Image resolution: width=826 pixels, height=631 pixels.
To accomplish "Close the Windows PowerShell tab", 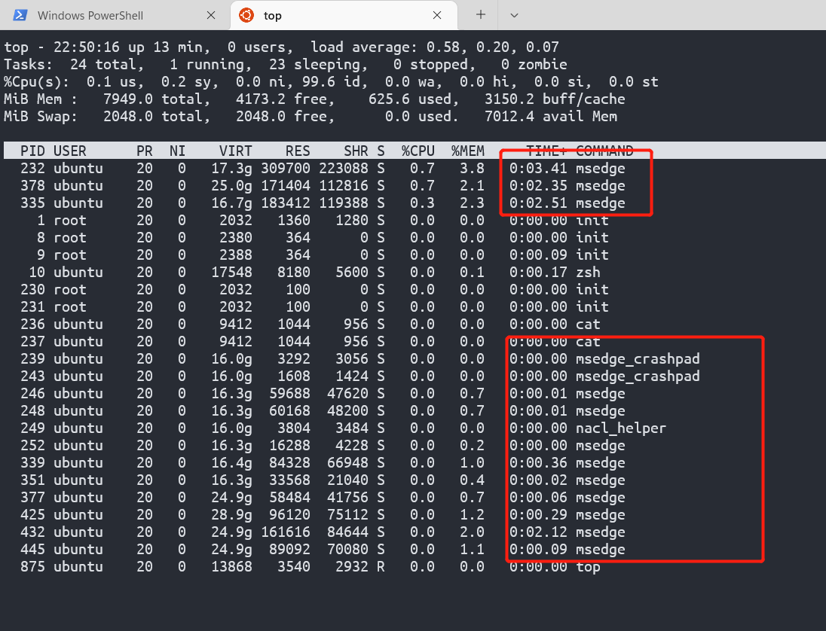I will pos(212,14).
